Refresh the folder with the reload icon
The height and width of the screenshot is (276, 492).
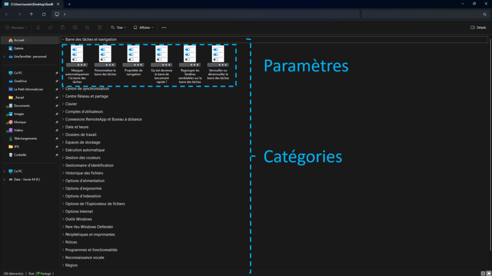(43, 14)
